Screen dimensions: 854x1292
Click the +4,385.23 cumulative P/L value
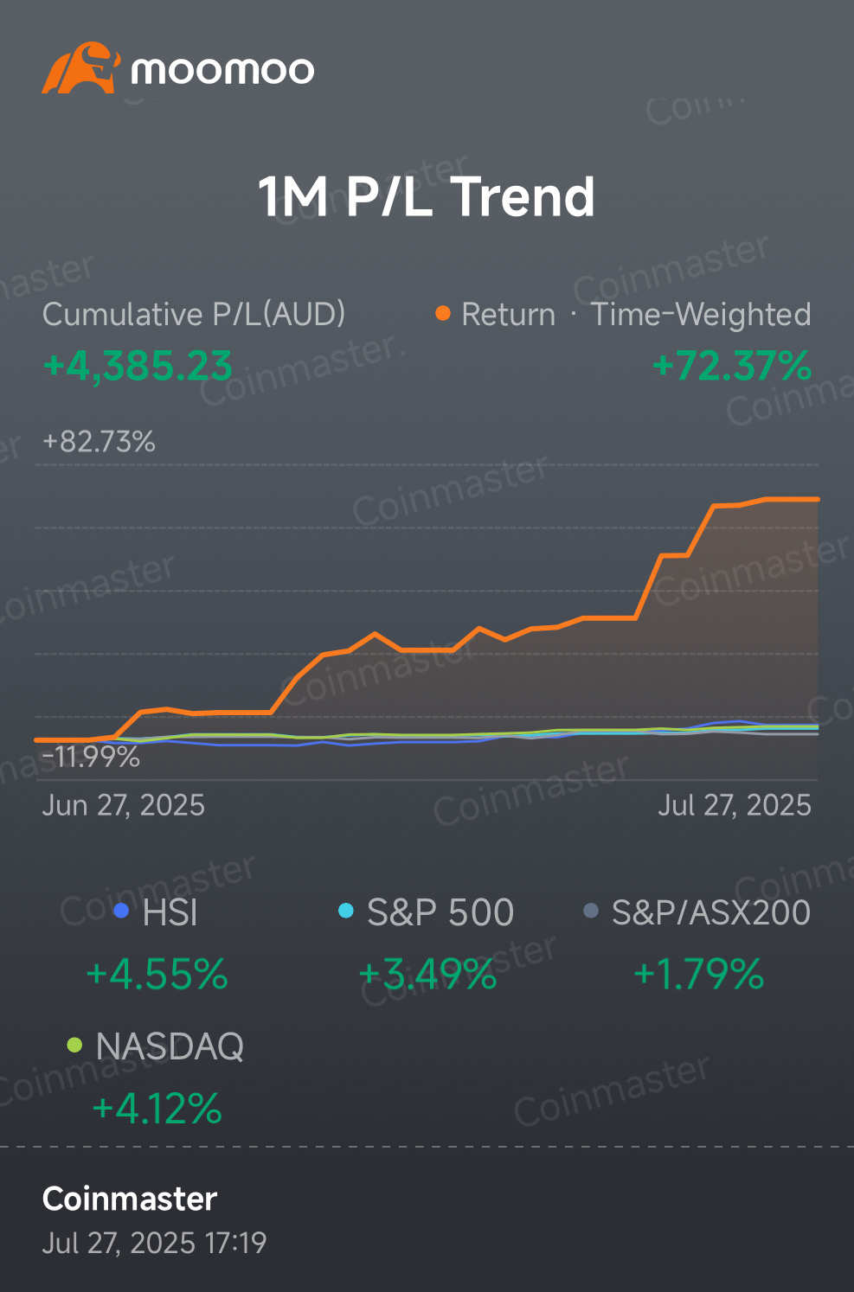point(138,365)
